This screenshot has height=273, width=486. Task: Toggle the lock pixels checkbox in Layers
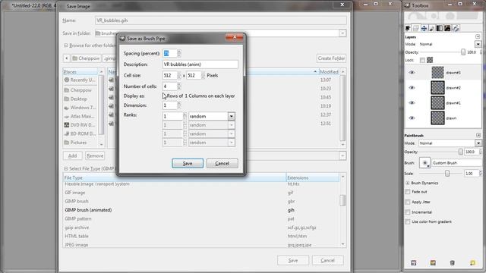tap(422, 60)
